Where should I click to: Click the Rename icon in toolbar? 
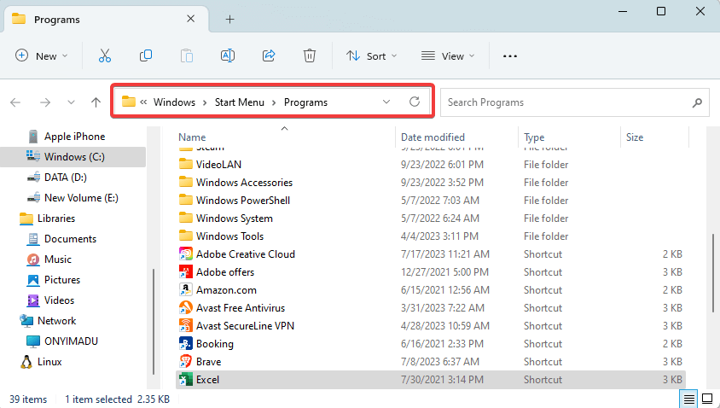tap(228, 56)
